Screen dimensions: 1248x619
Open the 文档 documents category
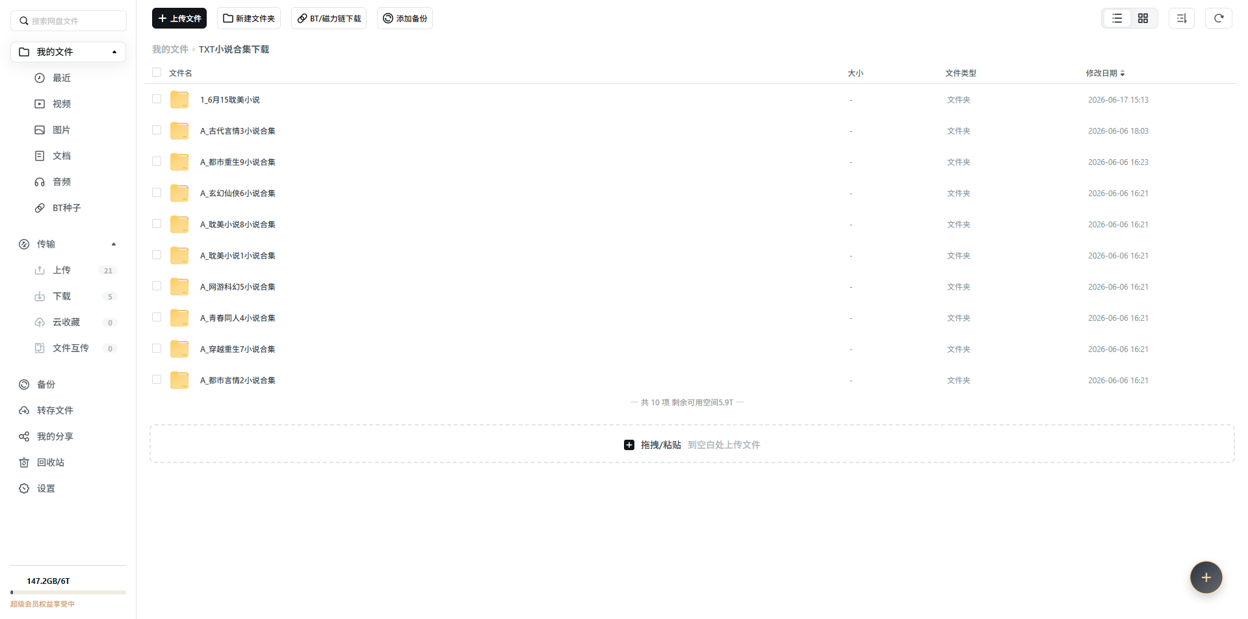tap(62, 156)
